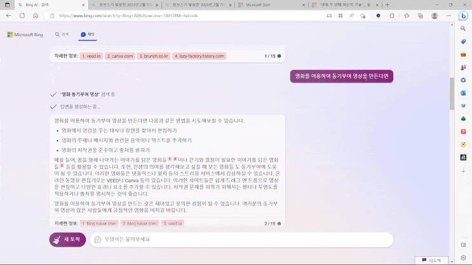Close the Microsoft Start browser tab

click(x=304, y=5)
